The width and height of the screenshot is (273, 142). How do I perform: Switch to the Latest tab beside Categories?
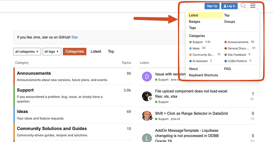click(x=96, y=52)
